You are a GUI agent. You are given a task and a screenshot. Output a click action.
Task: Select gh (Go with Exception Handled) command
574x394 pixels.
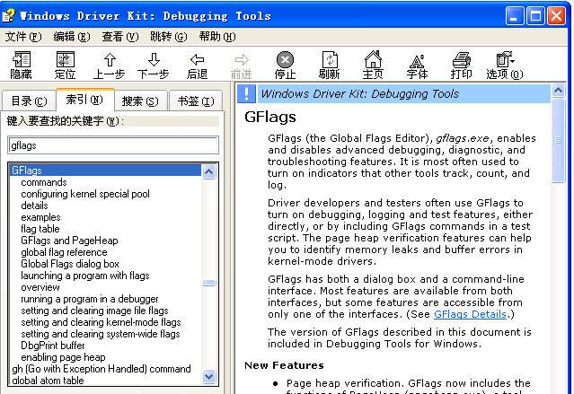(x=102, y=369)
